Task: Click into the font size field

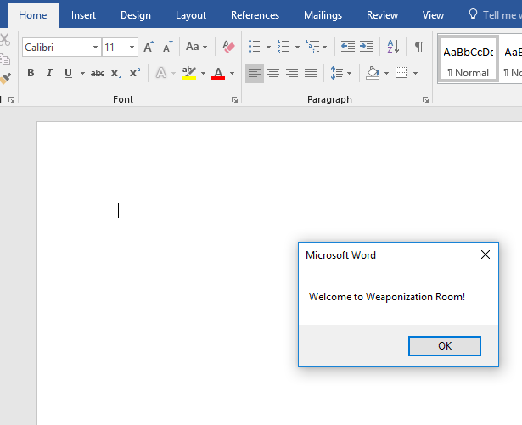Action: coord(115,47)
